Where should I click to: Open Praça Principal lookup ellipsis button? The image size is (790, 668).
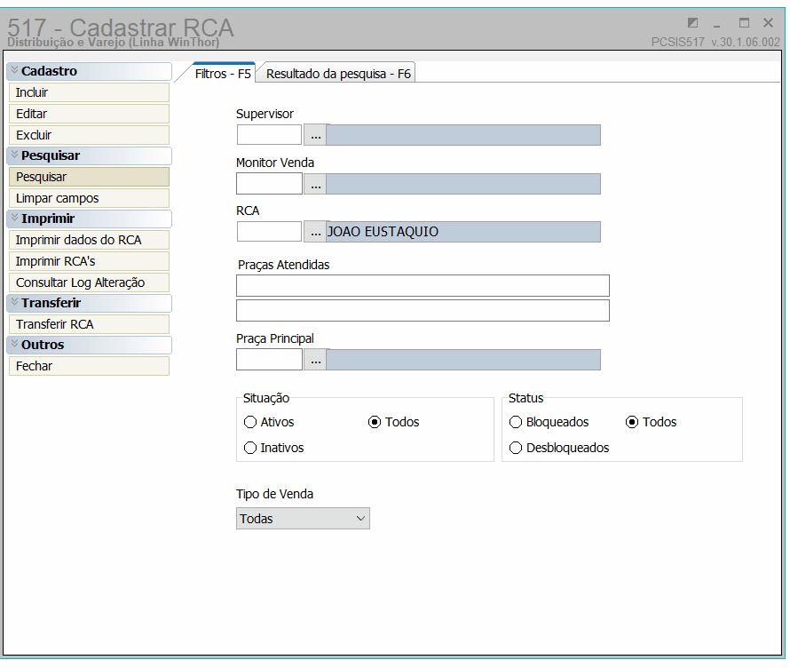click(x=315, y=360)
